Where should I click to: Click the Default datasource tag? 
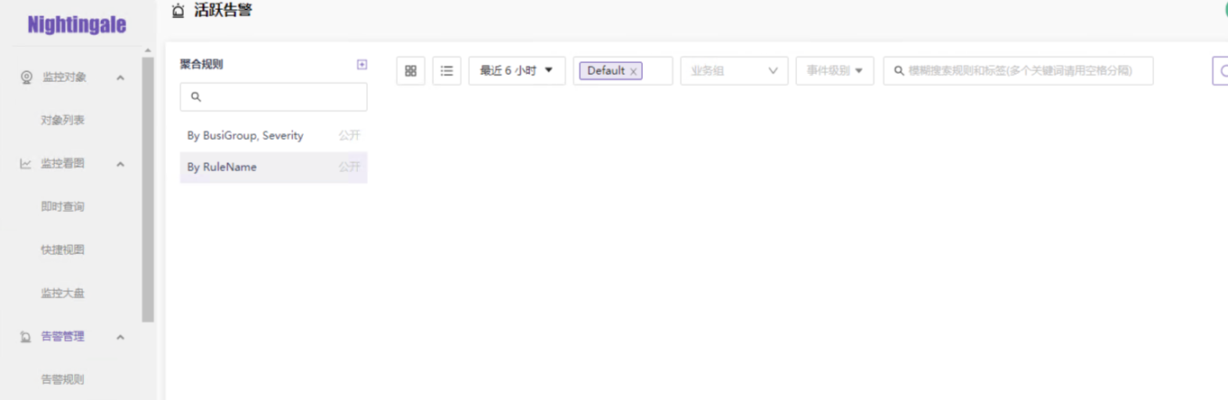pyautogui.click(x=610, y=70)
